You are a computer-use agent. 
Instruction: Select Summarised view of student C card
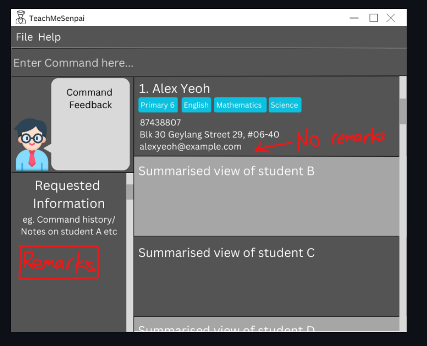click(266, 276)
